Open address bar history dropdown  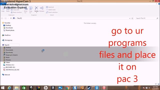[130, 18]
